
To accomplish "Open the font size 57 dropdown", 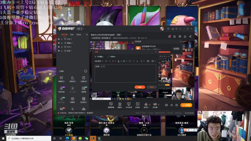I will (108, 61).
